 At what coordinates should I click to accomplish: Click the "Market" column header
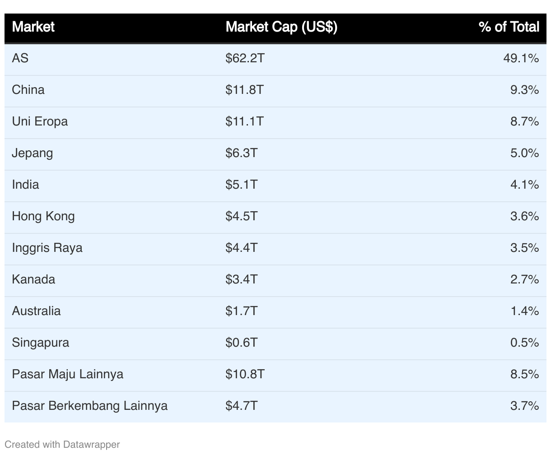(x=33, y=27)
